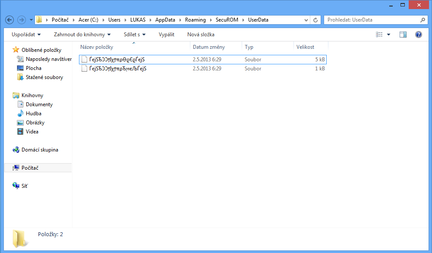The width and height of the screenshot is (432, 253).
Task: Create a folder with Nová složka
Action: 201,35
